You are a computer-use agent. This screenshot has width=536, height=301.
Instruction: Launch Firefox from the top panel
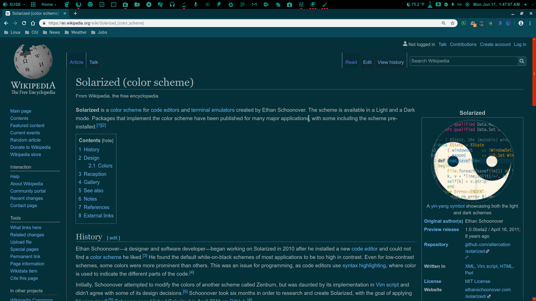pyautogui.click(x=78, y=4)
